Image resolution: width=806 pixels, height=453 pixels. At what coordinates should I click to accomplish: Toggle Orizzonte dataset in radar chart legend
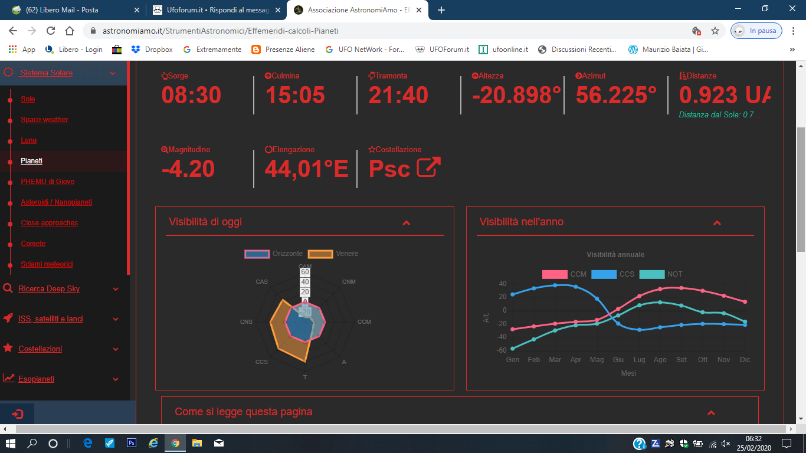(257, 254)
